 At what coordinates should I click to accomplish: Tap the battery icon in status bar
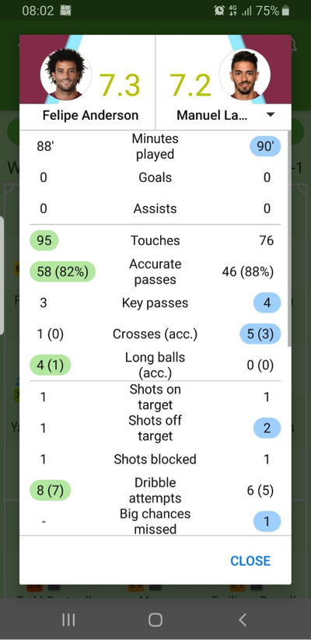click(x=285, y=11)
